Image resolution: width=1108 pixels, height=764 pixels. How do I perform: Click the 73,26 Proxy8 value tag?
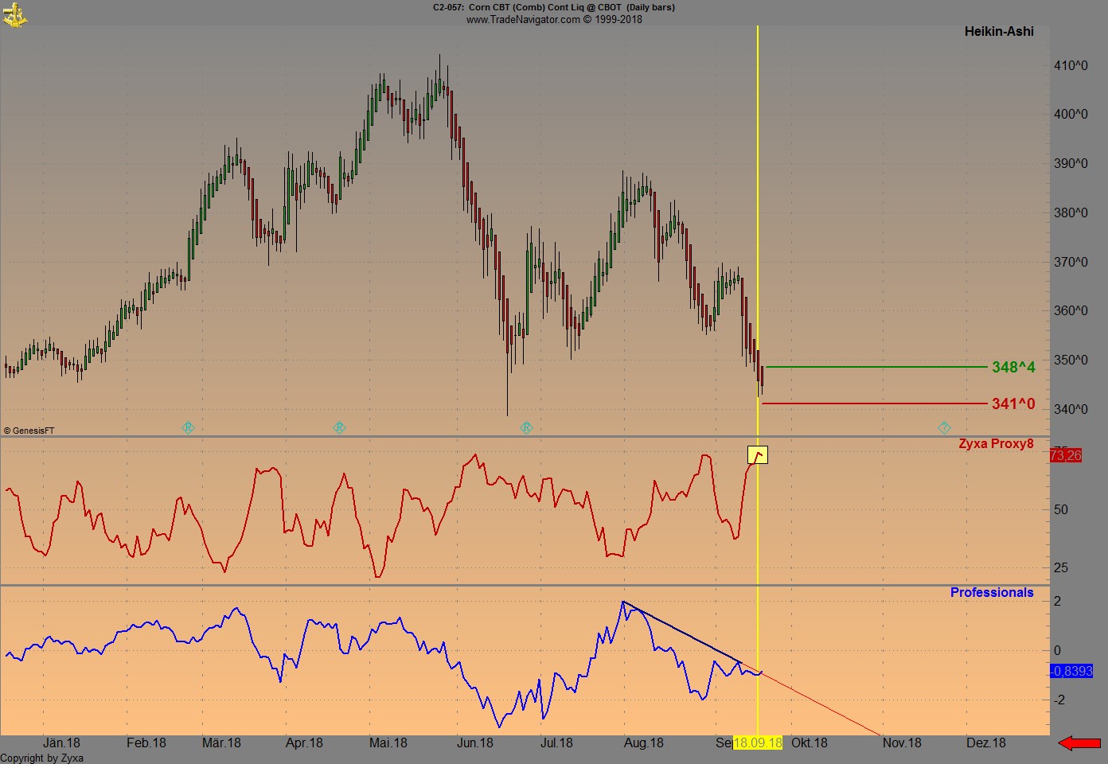(x=1066, y=455)
